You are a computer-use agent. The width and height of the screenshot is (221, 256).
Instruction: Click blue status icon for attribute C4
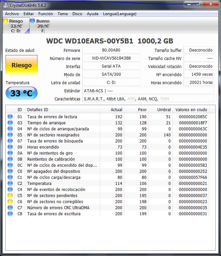click(10, 189)
